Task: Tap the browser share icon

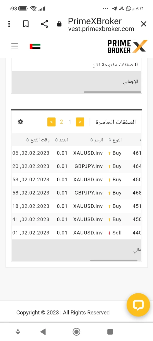Action: 44,24
